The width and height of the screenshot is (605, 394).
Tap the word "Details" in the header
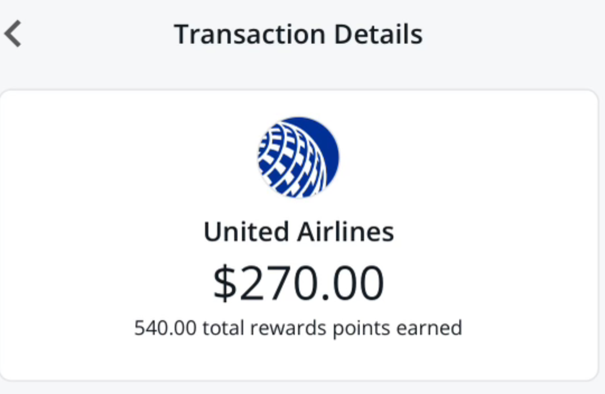[378, 34]
